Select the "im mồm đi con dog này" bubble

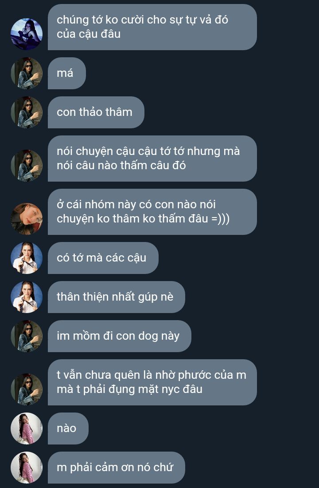pos(120,336)
